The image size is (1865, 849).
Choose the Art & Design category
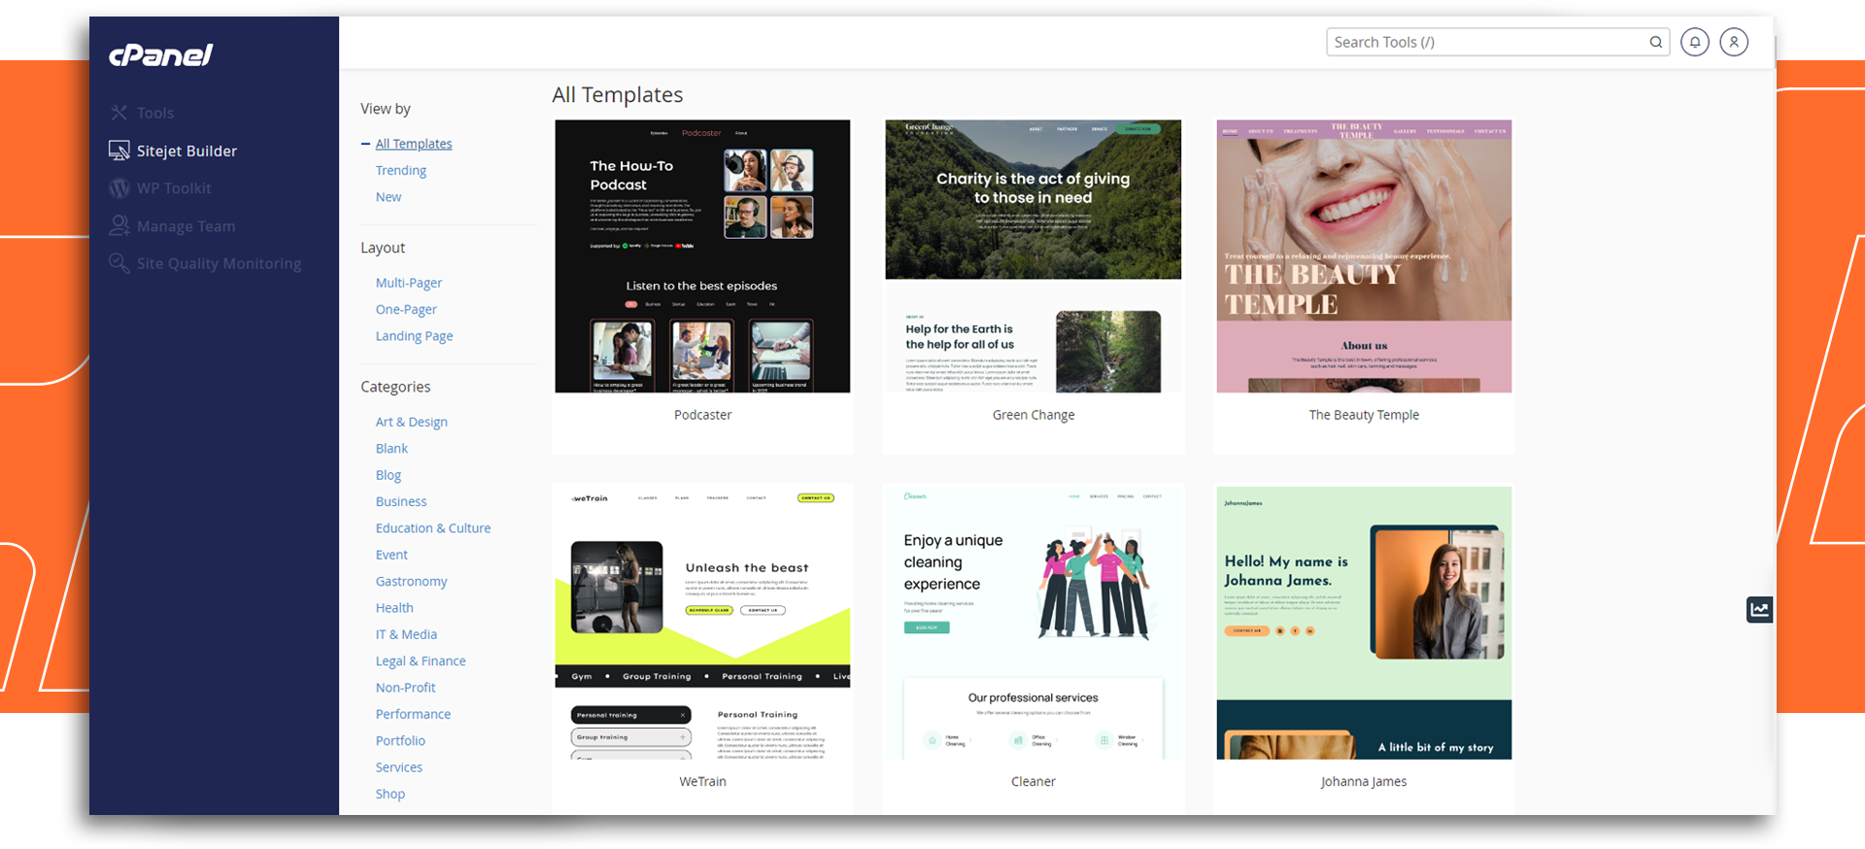(x=412, y=422)
